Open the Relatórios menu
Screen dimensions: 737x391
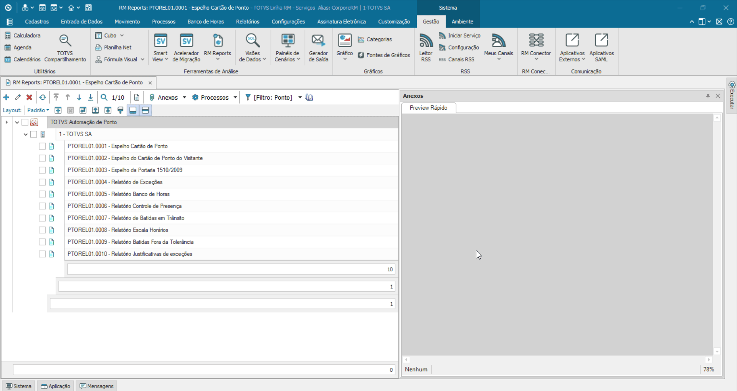(248, 21)
